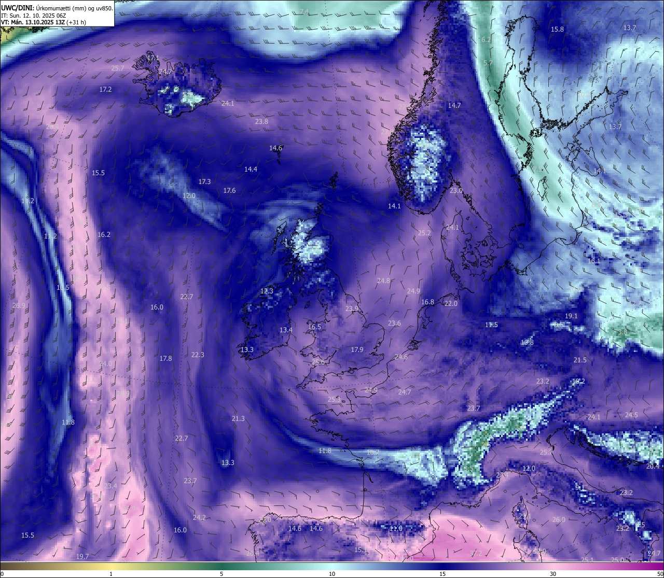Click the 30 tick on color scale
This screenshot has width=664, height=578.
[x=553, y=574]
